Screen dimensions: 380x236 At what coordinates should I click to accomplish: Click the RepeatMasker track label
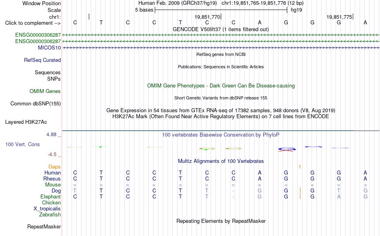point(44,226)
